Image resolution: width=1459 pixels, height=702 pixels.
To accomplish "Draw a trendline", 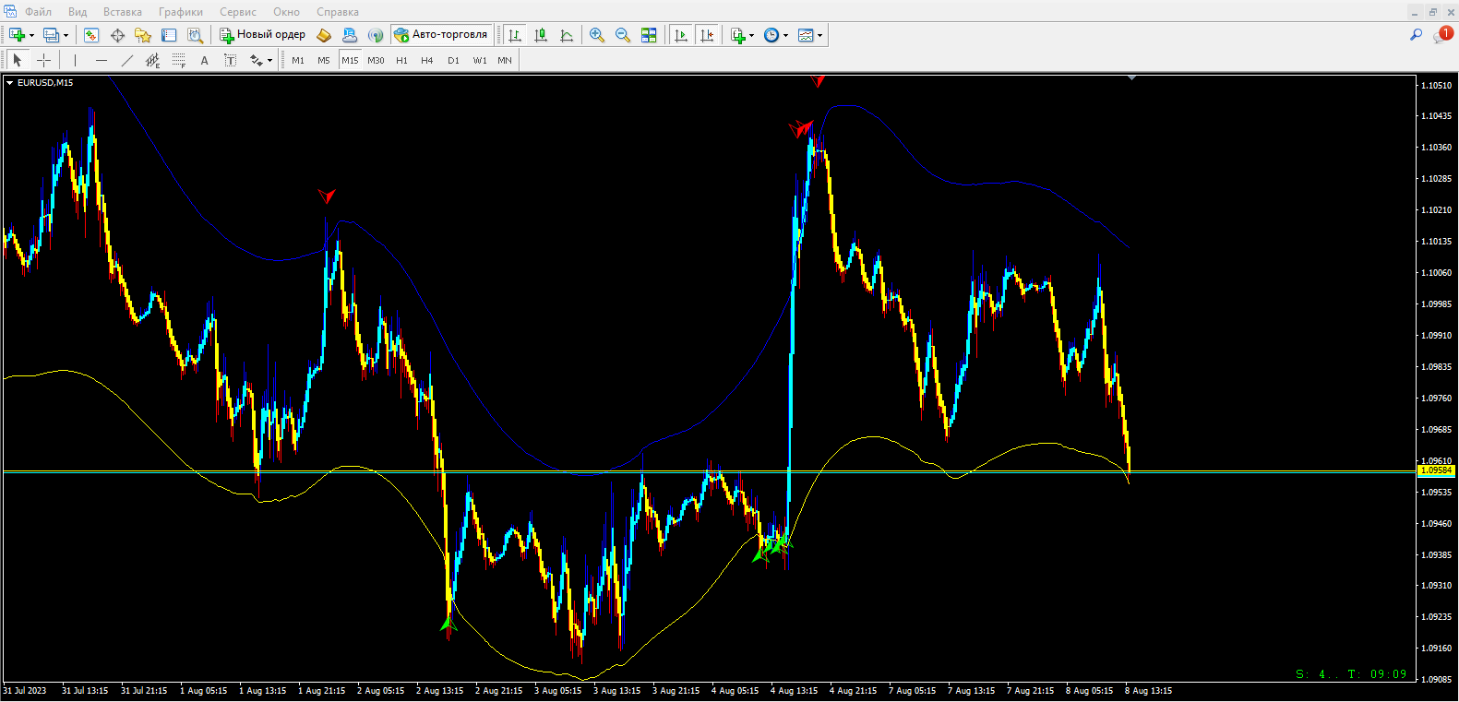I will (x=126, y=60).
